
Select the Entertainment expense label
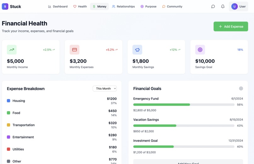pyautogui.click(x=23, y=137)
